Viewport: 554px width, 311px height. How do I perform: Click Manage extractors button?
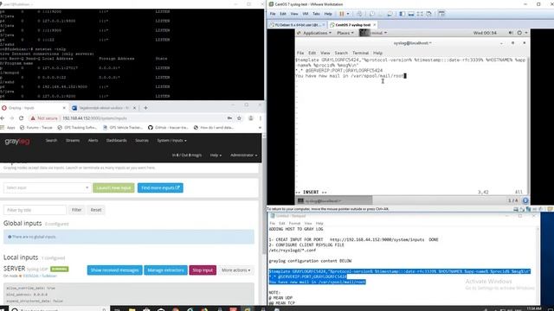point(165,270)
